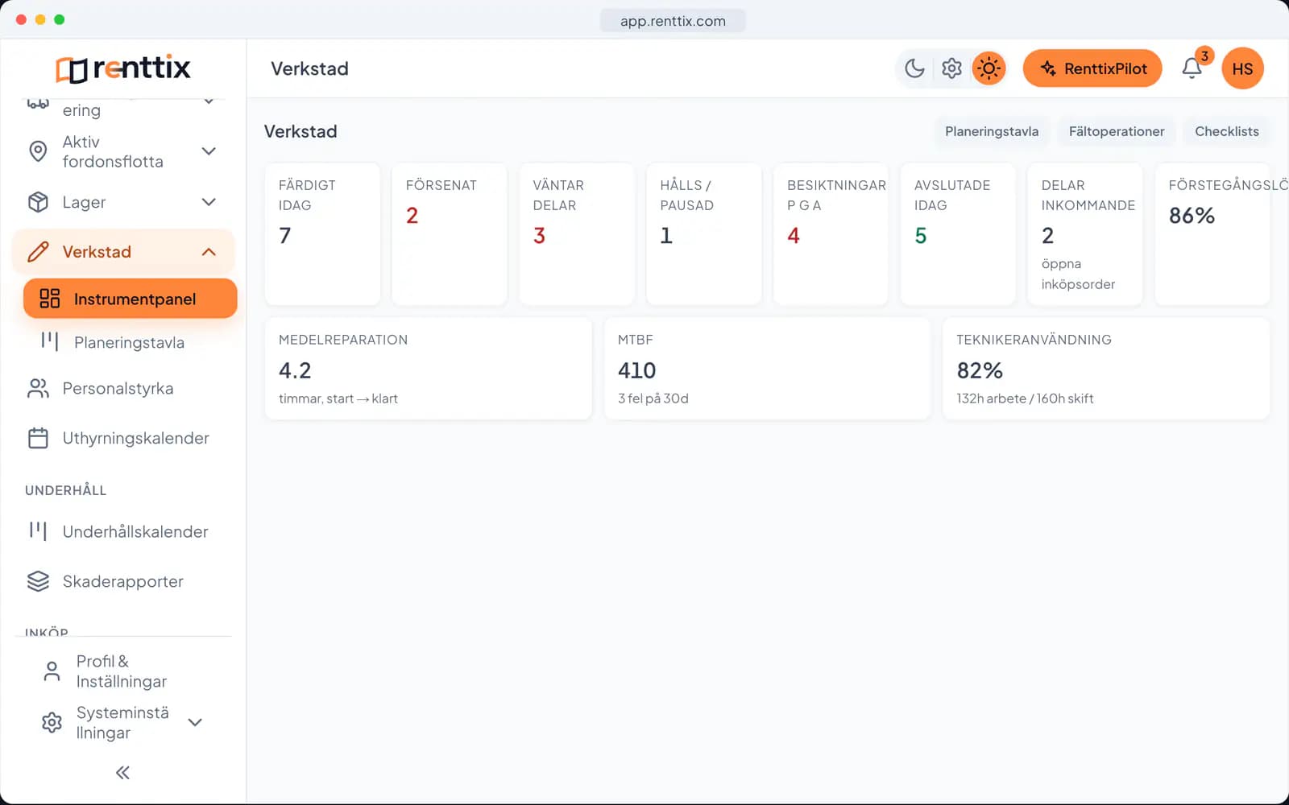Open Underhållskalender from sidebar
The width and height of the screenshot is (1289, 805).
point(123,531)
